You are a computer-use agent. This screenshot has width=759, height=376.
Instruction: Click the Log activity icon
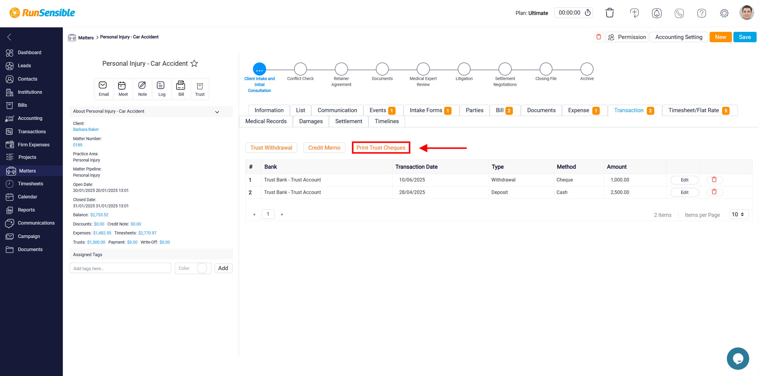click(162, 89)
